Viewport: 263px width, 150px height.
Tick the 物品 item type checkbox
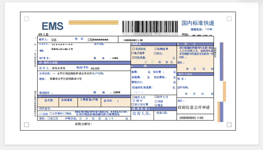pos(65,113)
